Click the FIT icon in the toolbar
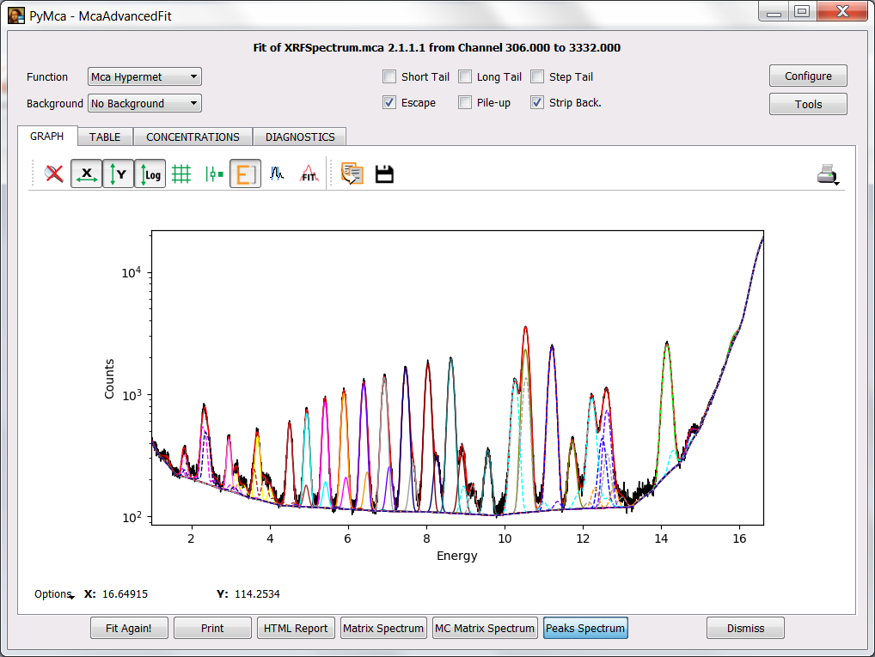 tap(308, 173)
